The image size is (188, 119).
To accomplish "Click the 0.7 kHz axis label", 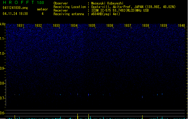I will [x=2, y=98].
